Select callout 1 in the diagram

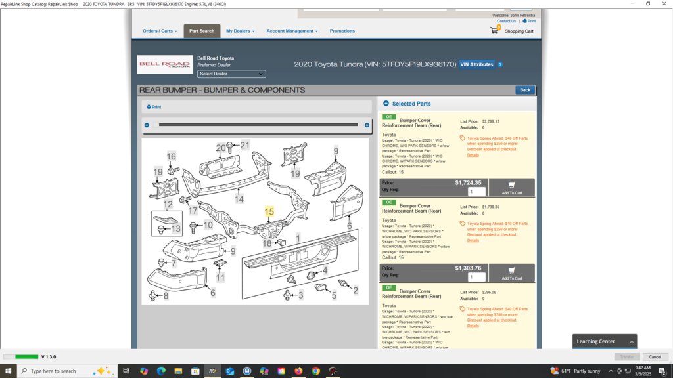(x=298, y=238)
